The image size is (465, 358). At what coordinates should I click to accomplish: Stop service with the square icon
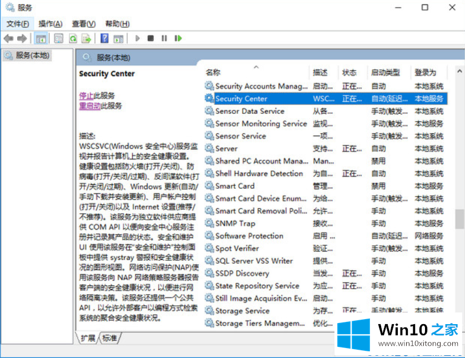click(x=151, y=38)
